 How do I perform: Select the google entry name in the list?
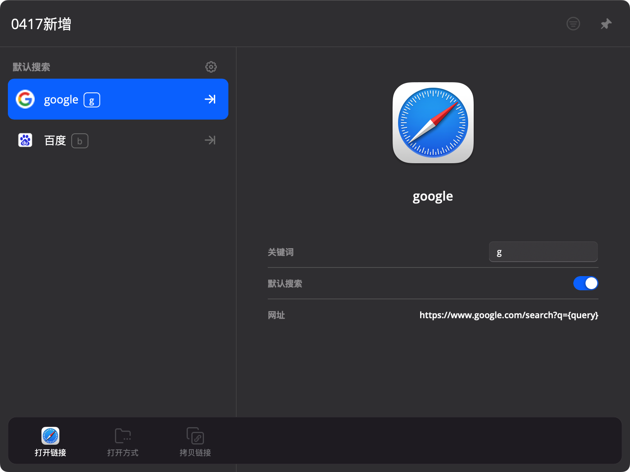coord(61,100)
